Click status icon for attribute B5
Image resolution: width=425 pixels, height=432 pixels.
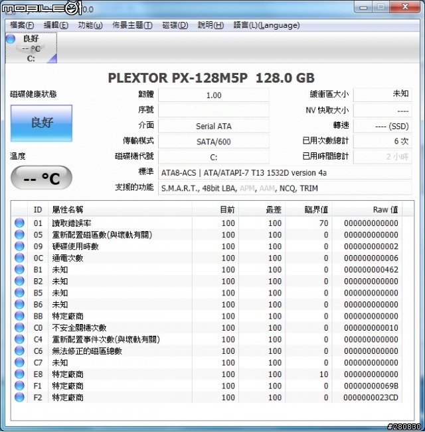[x=19, y=292]
